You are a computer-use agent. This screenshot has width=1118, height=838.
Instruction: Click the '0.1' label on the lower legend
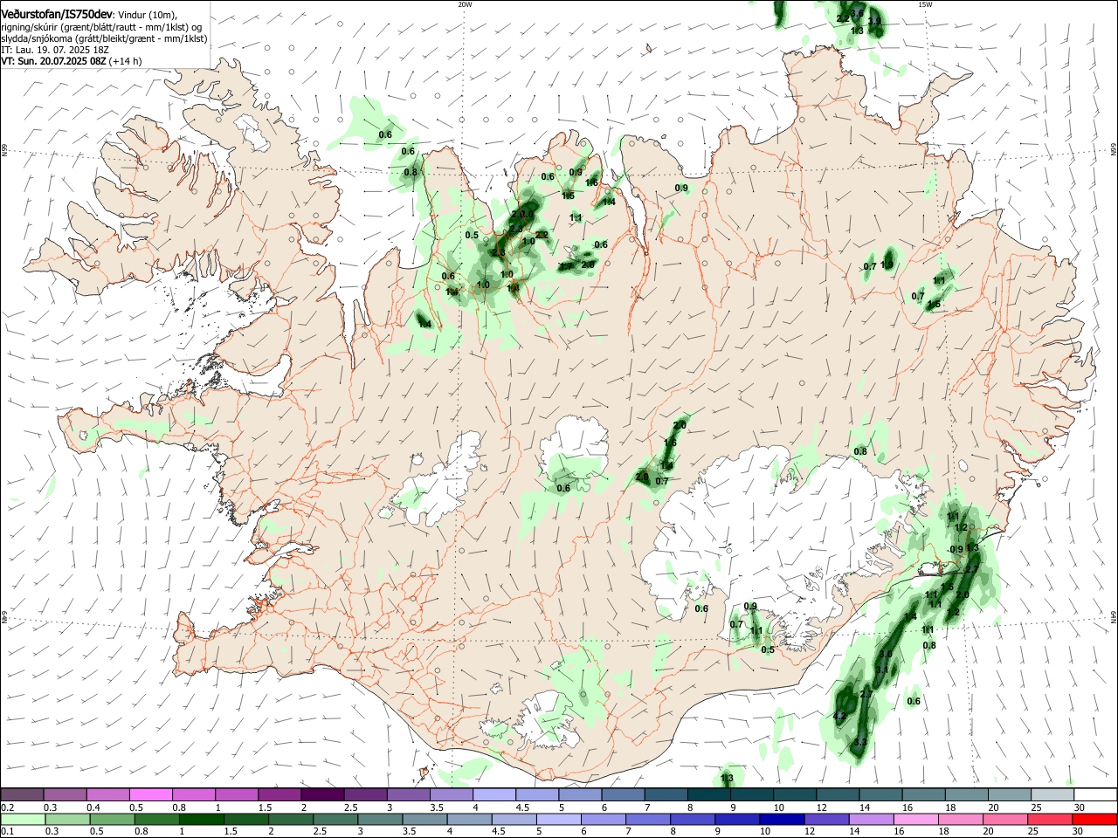(7, 832)
